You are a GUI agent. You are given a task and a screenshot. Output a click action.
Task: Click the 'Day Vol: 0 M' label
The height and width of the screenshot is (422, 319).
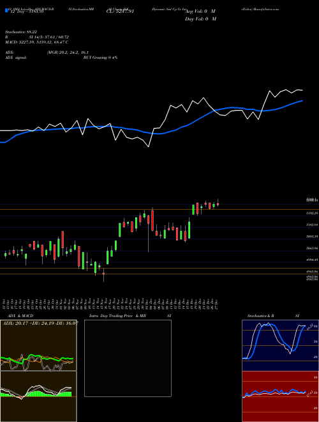tap(200, 19)
